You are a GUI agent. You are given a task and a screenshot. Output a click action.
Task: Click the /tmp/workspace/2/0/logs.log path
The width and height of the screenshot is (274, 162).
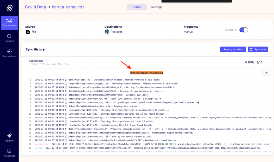146,73
